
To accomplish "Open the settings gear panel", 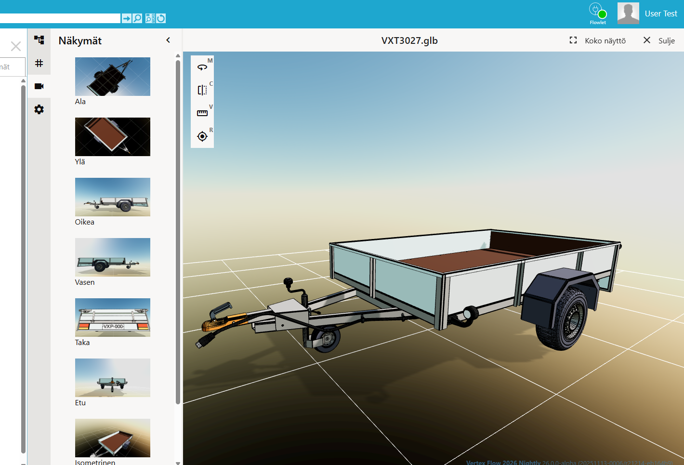I will coord(39,109).
